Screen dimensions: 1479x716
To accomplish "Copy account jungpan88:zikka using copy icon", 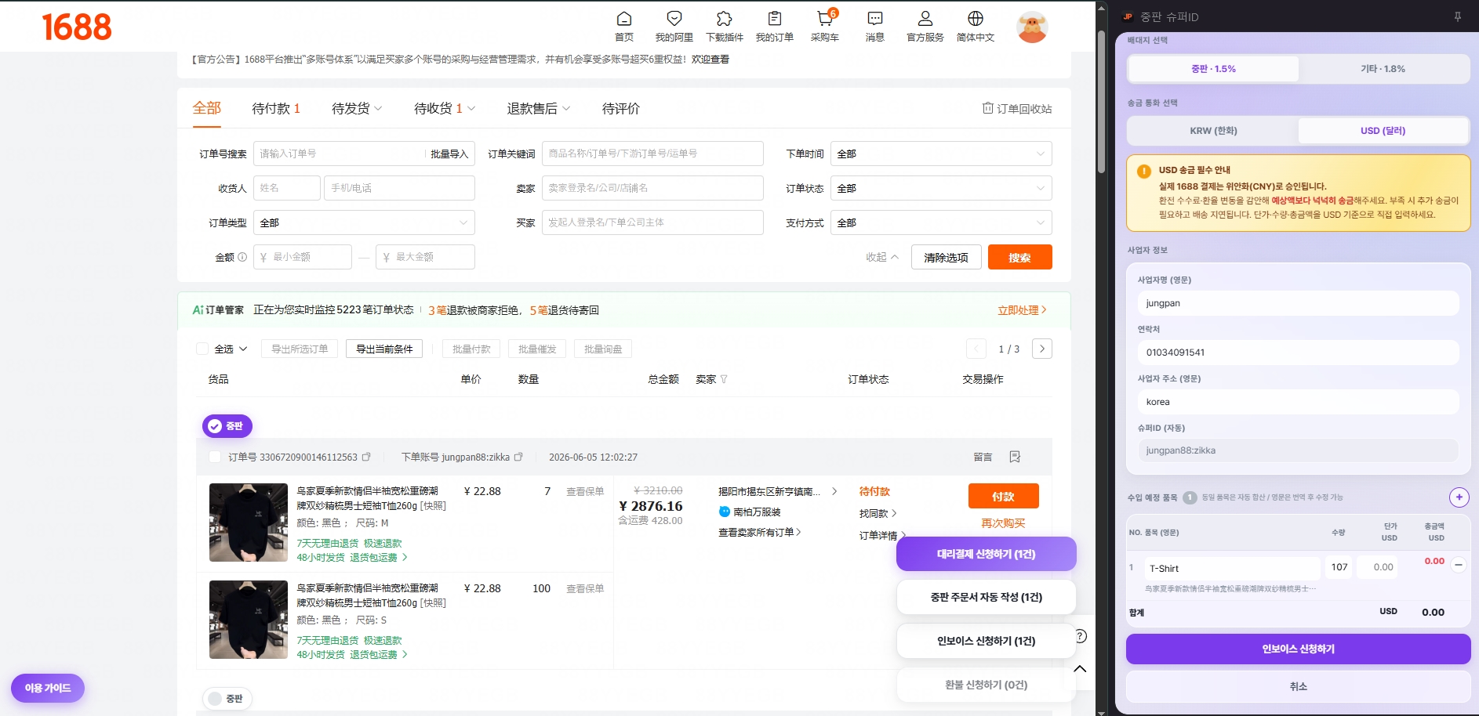I will (518, 457).
